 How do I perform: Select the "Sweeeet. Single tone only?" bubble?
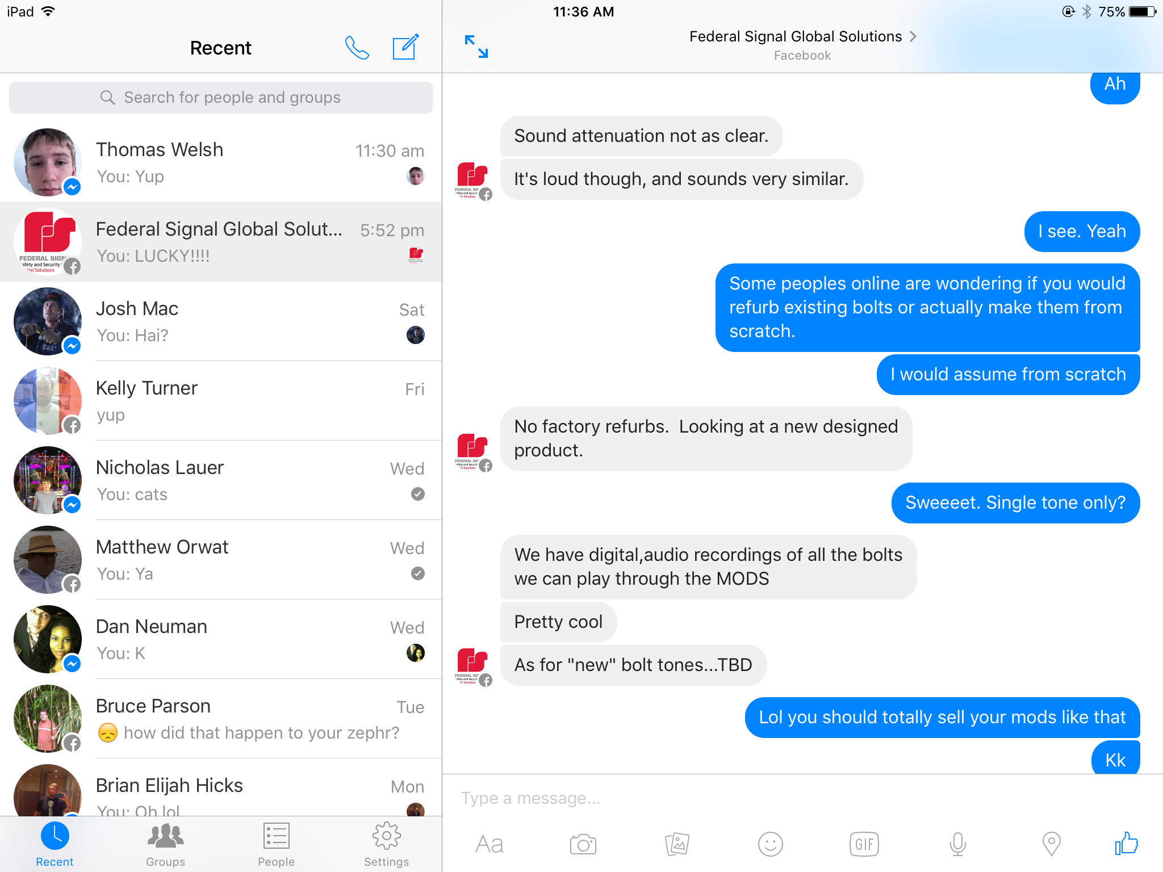click(x=1015, y=503)
